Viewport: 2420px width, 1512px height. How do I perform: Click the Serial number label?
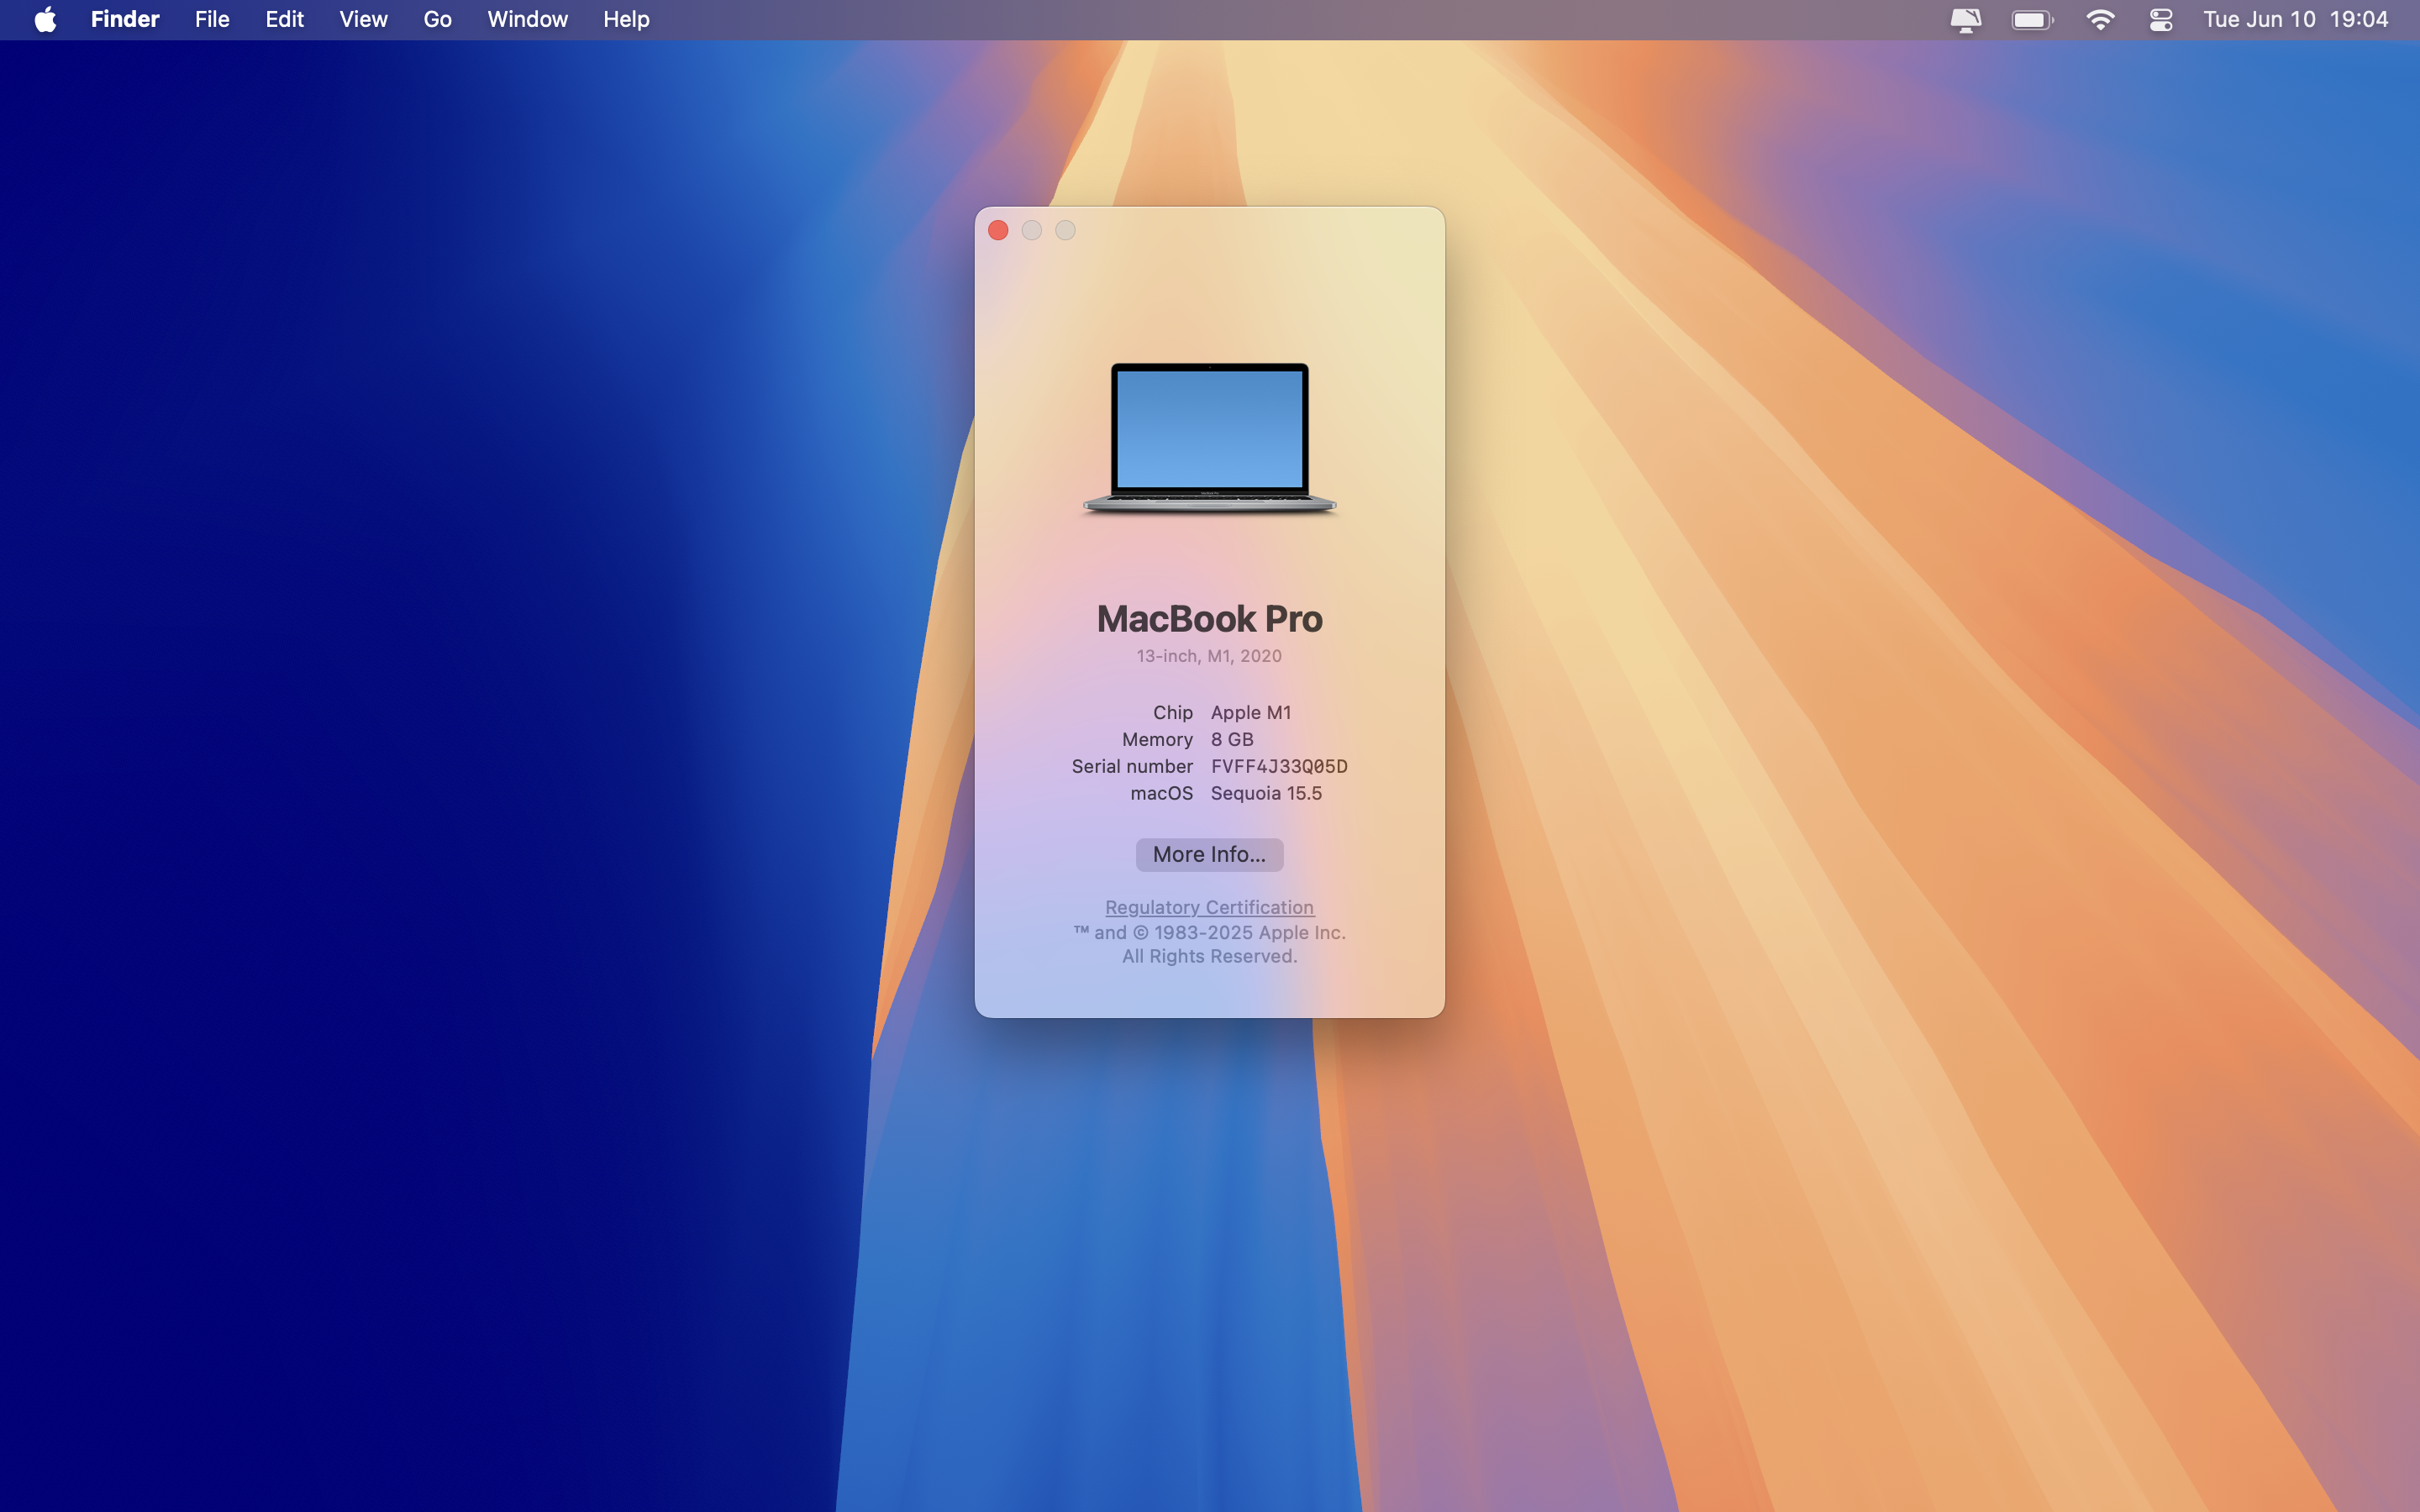point(1132,766)
